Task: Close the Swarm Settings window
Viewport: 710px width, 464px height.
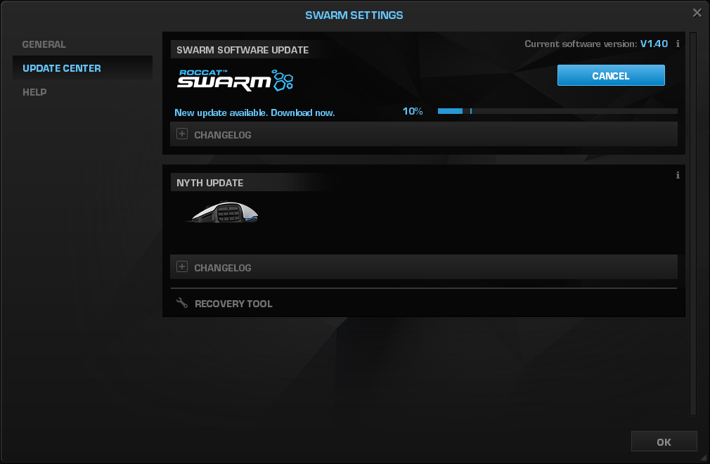Action: 697,13
